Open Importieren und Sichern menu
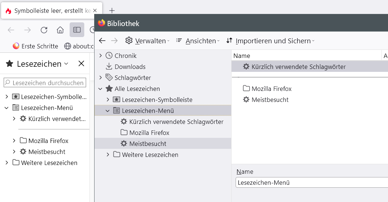 tap(270, 41)
